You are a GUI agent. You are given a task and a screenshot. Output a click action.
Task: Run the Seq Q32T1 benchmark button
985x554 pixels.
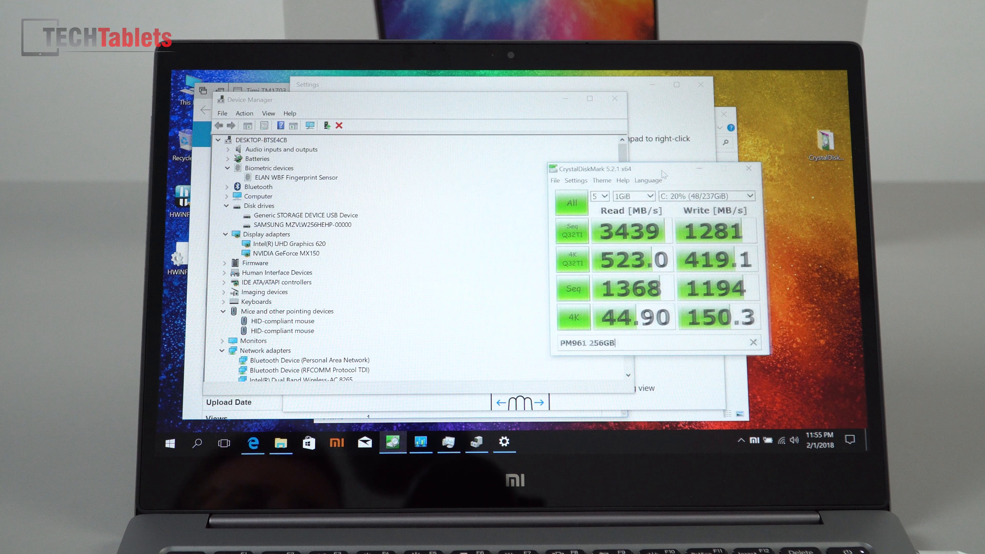pos(572,231)
